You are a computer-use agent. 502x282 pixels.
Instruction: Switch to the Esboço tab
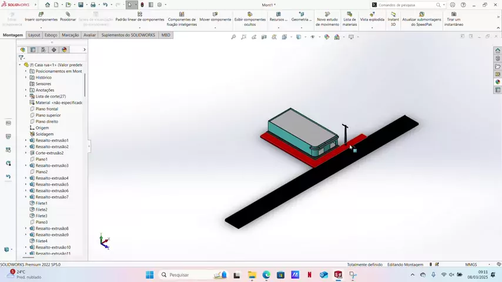tap(51, 35)
